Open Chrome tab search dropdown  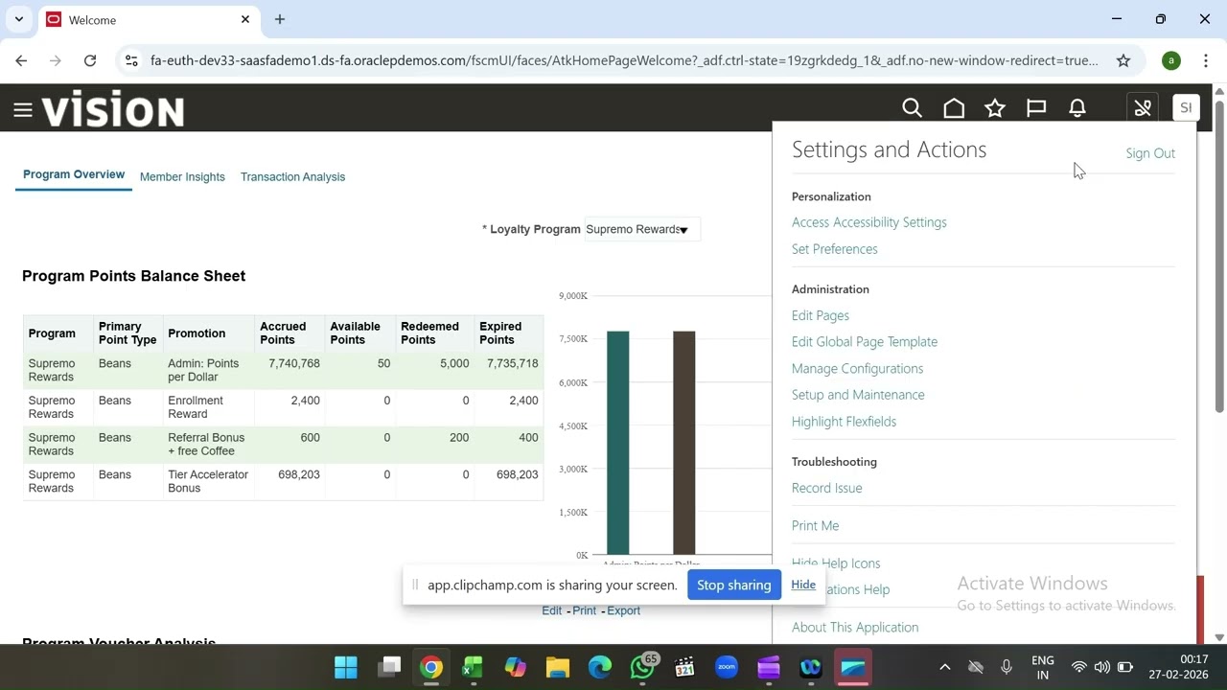pos(18,19)
